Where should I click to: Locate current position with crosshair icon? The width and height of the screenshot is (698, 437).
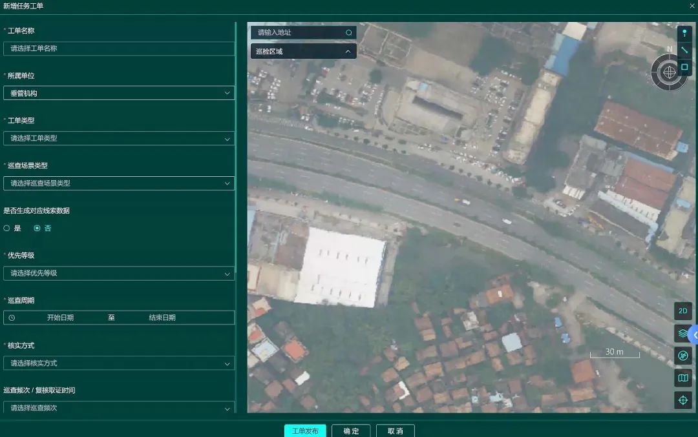coord(683,400)
